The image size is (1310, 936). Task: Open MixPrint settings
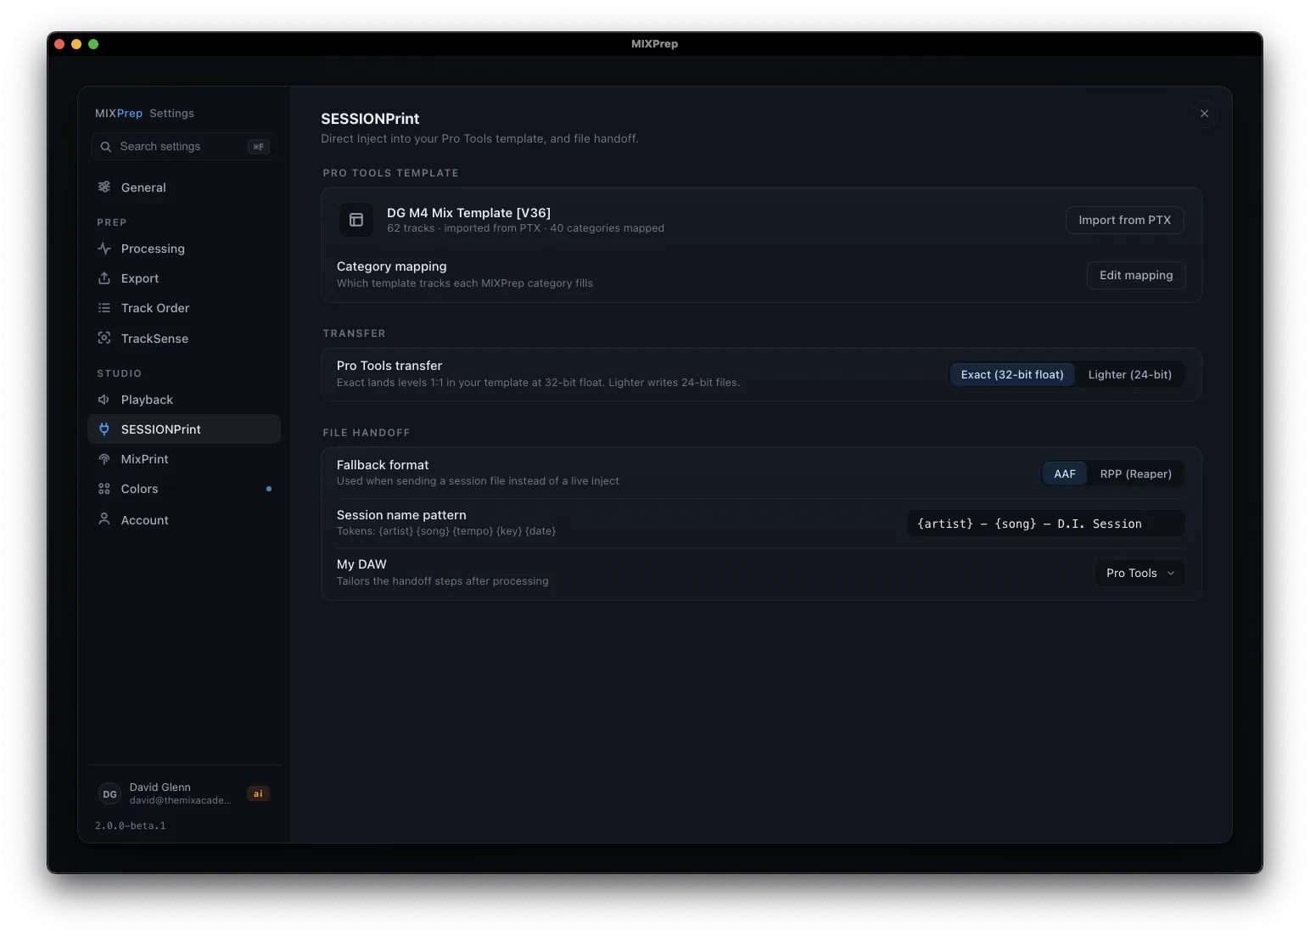click(x=184, y=459)
